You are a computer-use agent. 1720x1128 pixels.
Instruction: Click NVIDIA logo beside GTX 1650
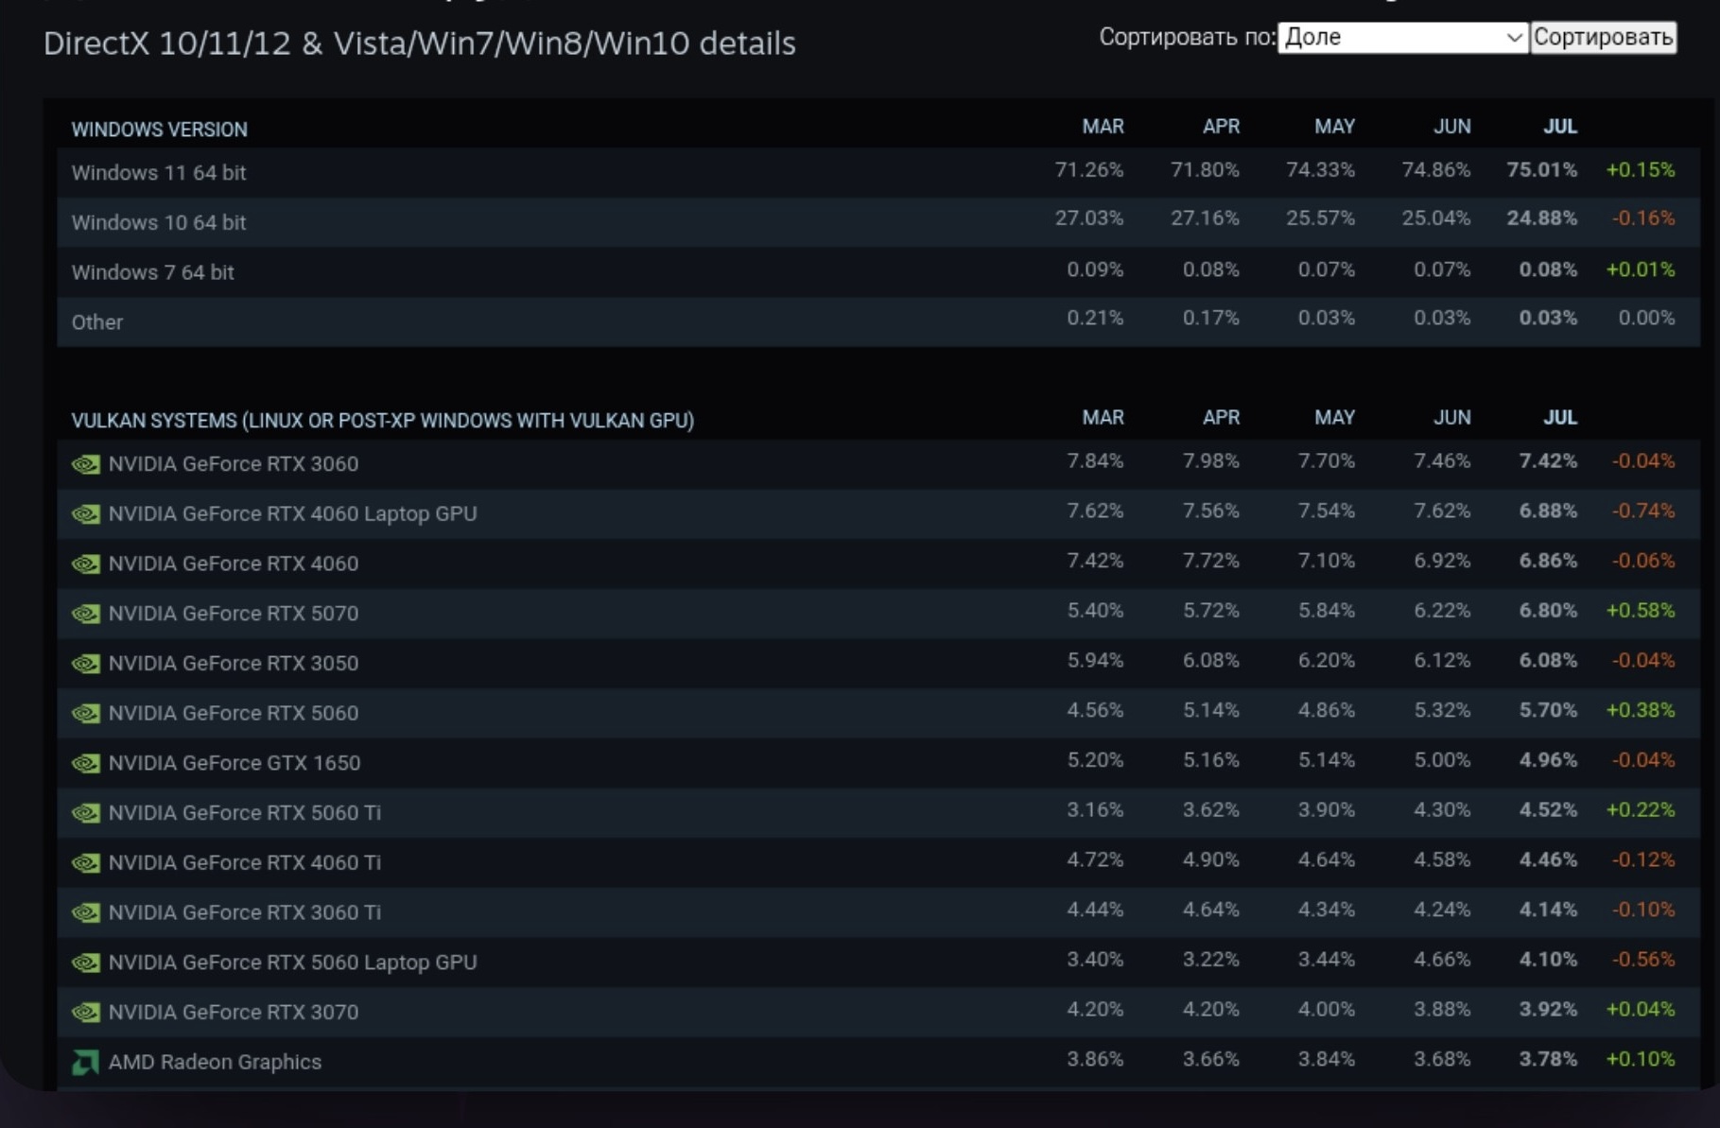tap(86, 763)
